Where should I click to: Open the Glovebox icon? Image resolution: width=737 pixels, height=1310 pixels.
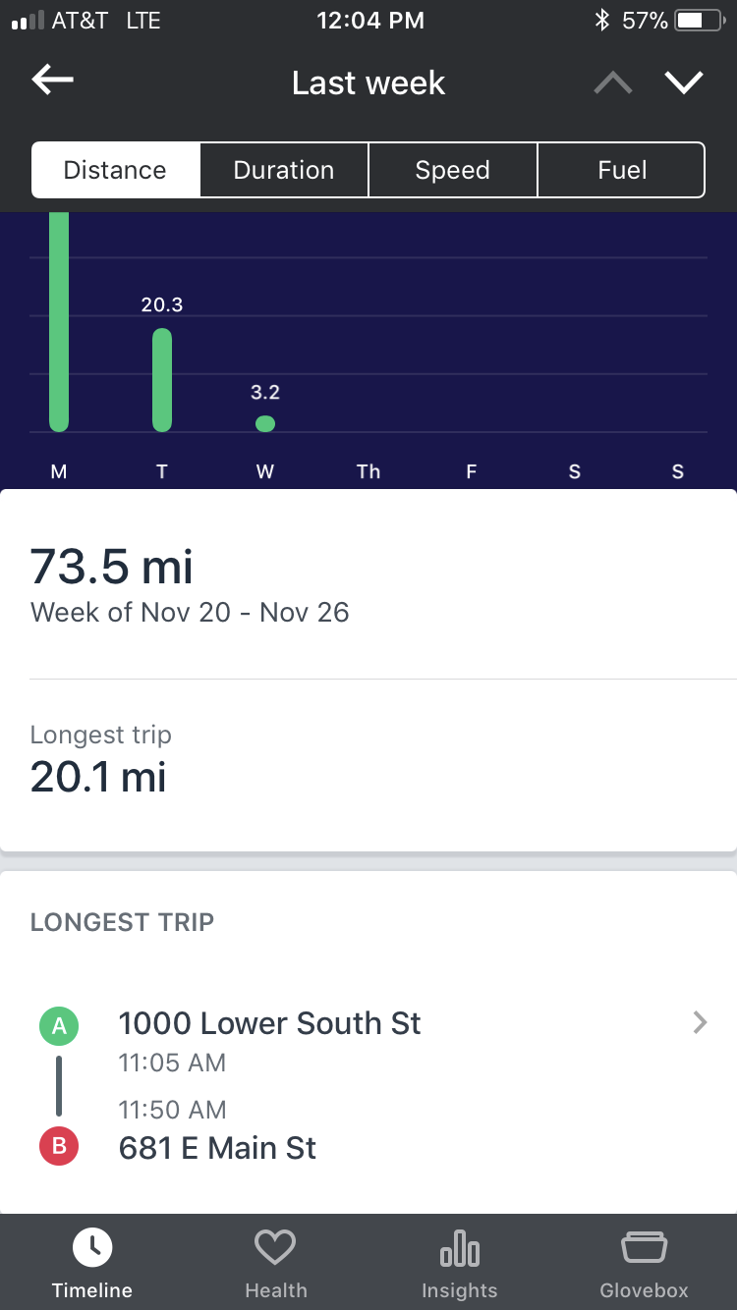pos(644,1248)
